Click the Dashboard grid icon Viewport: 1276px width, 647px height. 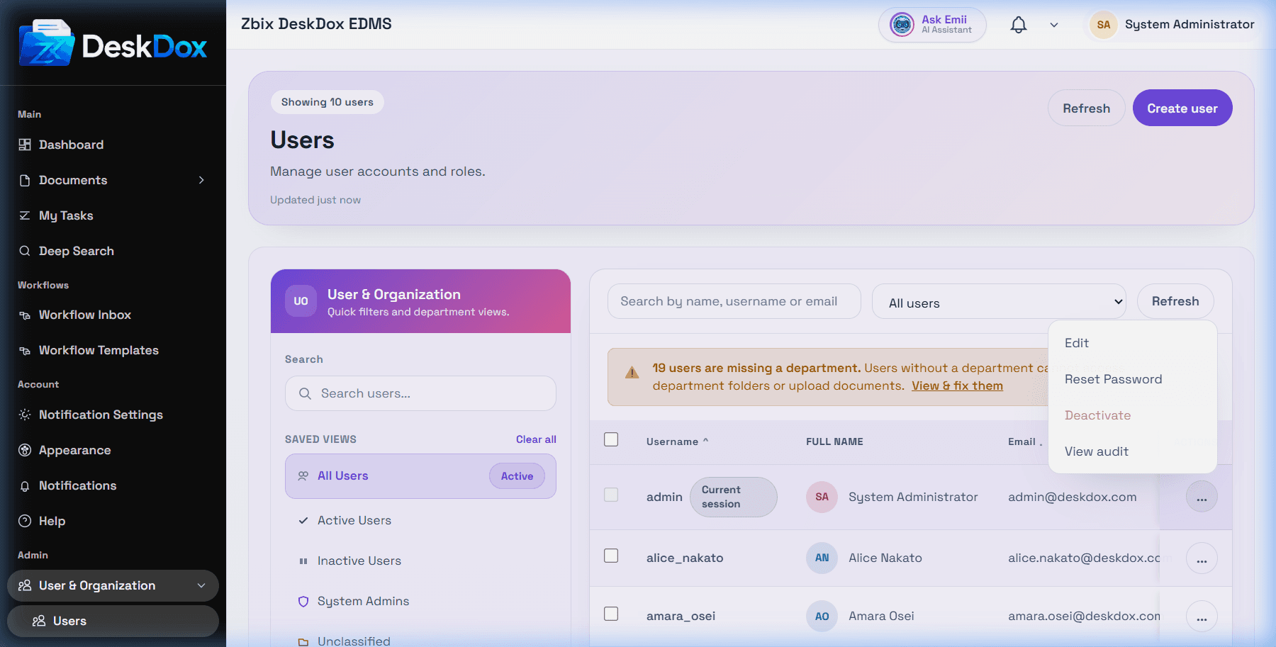click(25, 145)
